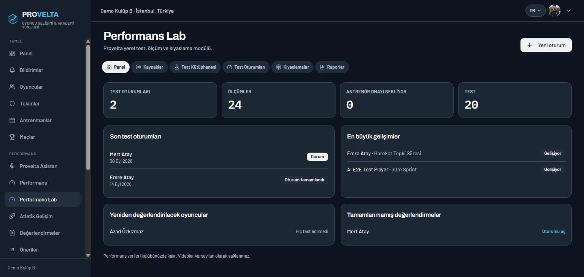
Task: Click the Maçlar trophy icon
Action: point(12,137)
